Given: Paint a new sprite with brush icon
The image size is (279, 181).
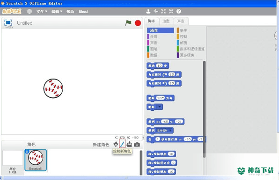Looking at the screenshot, I should pos(122,144).
